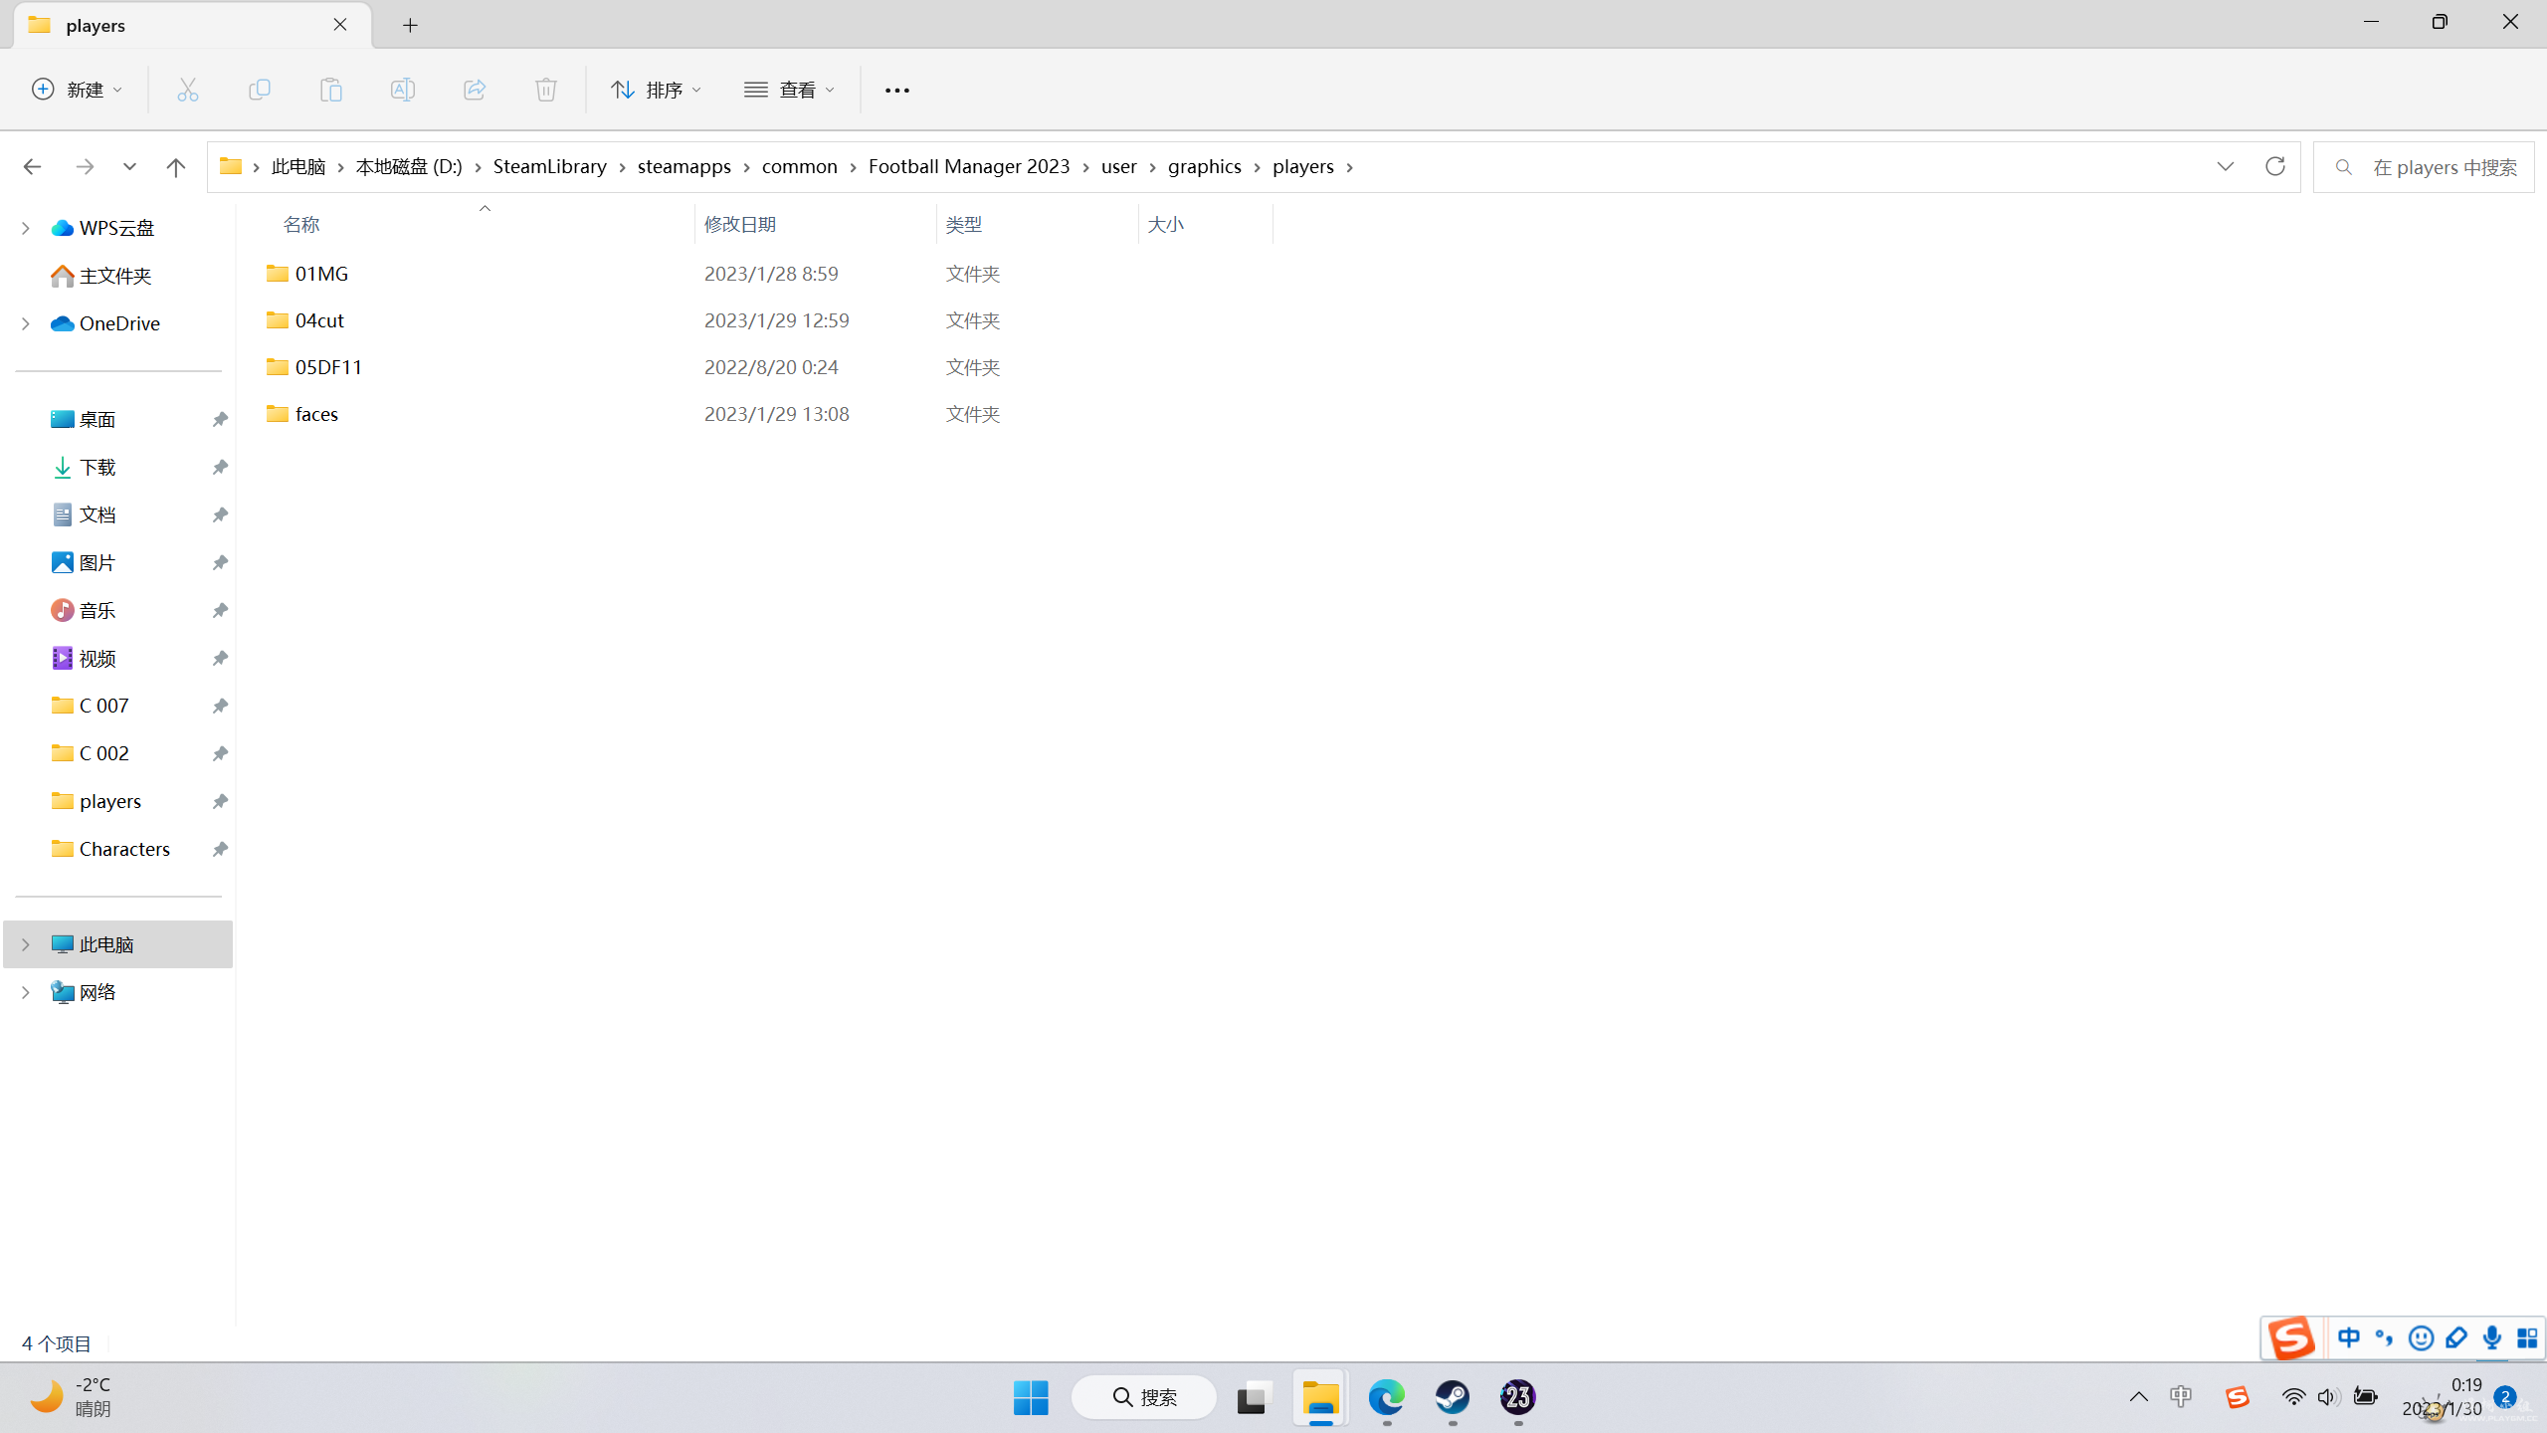Refresh the current folder view

pyautogui.click(x=2274, y=166)
